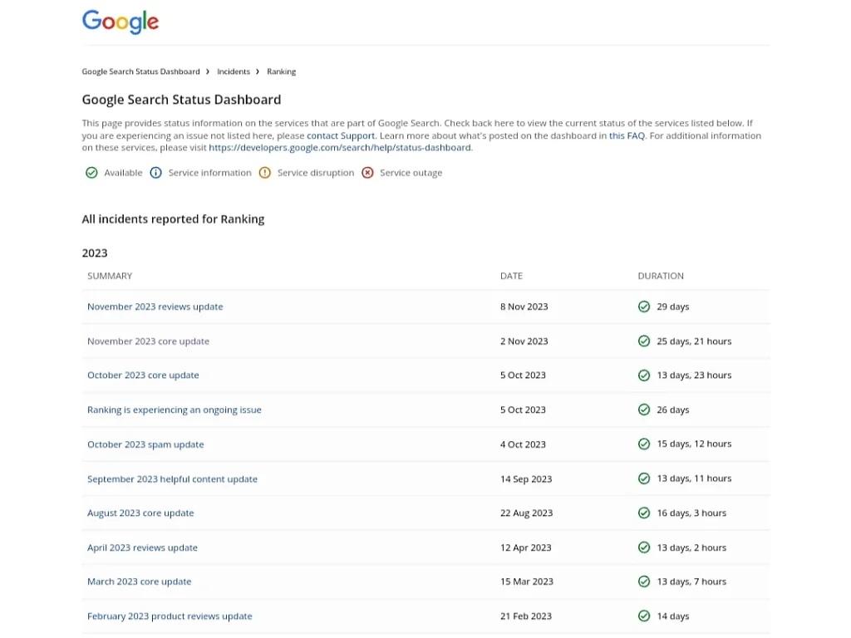Image resolution: width=851 pixels, height=638 pixels.
Task: Open August 2023 core update incident
Action: point(140,513)
